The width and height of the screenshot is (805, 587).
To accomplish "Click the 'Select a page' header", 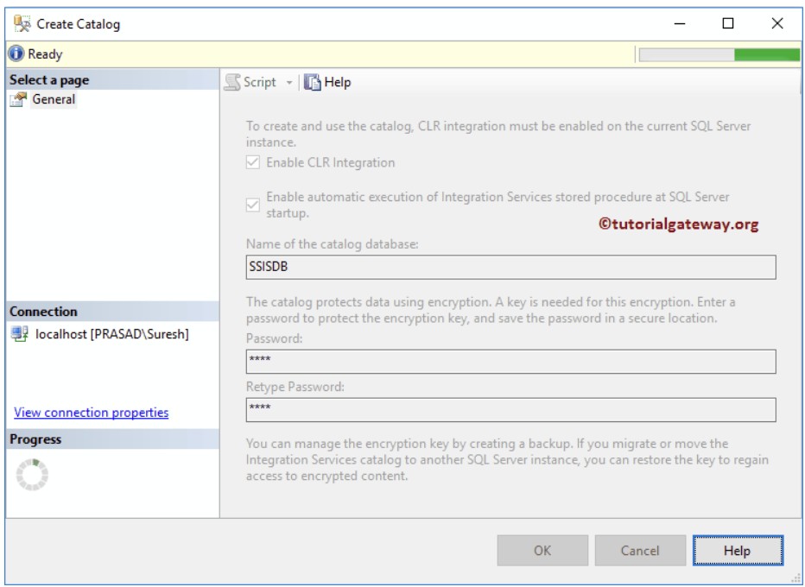I will [x=113, y=80].
